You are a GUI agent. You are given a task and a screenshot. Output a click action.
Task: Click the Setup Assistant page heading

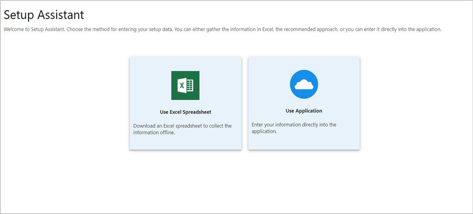point(44,15)
